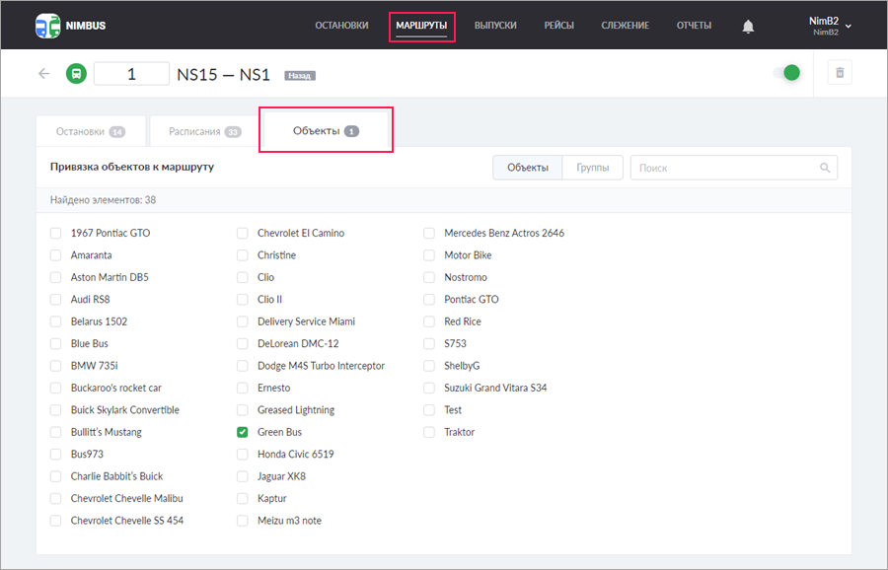
Task: Switch to the Остановки tab
Action: click(x=90, y=131)
